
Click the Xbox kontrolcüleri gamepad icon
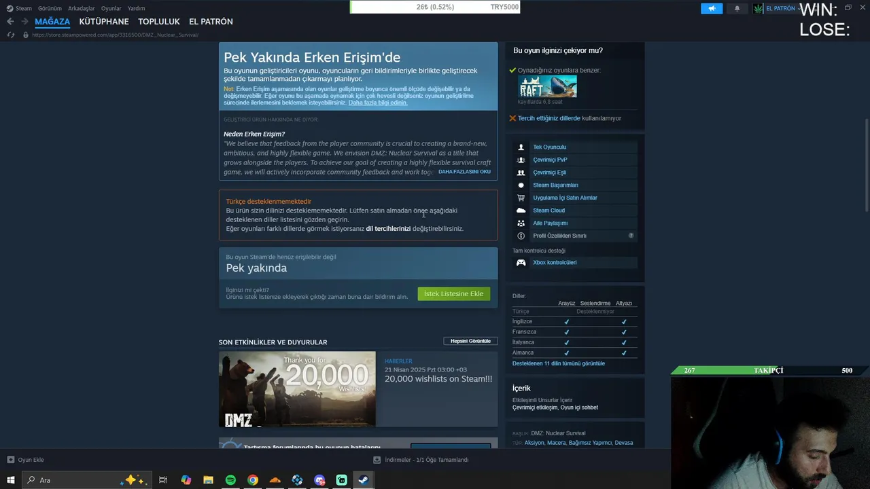click(x=521, y=262)
